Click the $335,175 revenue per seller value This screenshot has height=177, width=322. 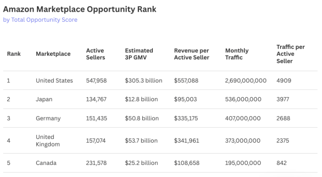pyautogui.click(x=186, y=118)
